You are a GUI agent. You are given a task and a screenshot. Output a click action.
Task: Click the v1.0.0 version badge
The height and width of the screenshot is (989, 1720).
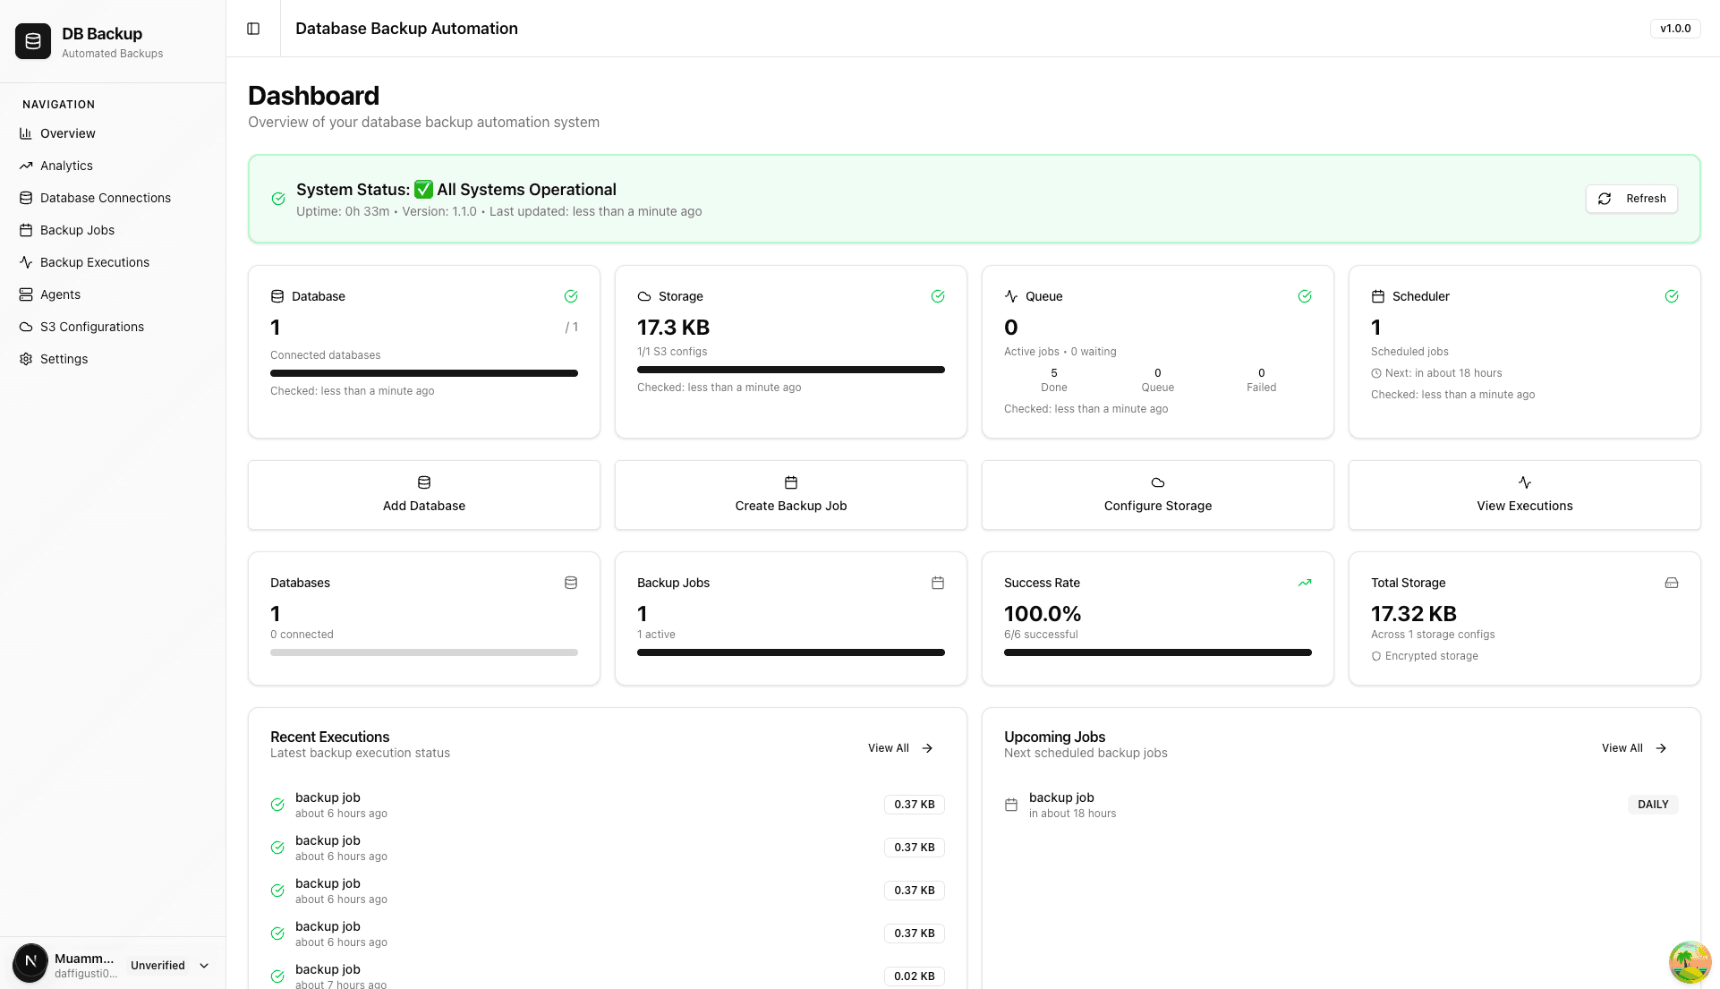pyautogui.click(x=1675, y=29)
